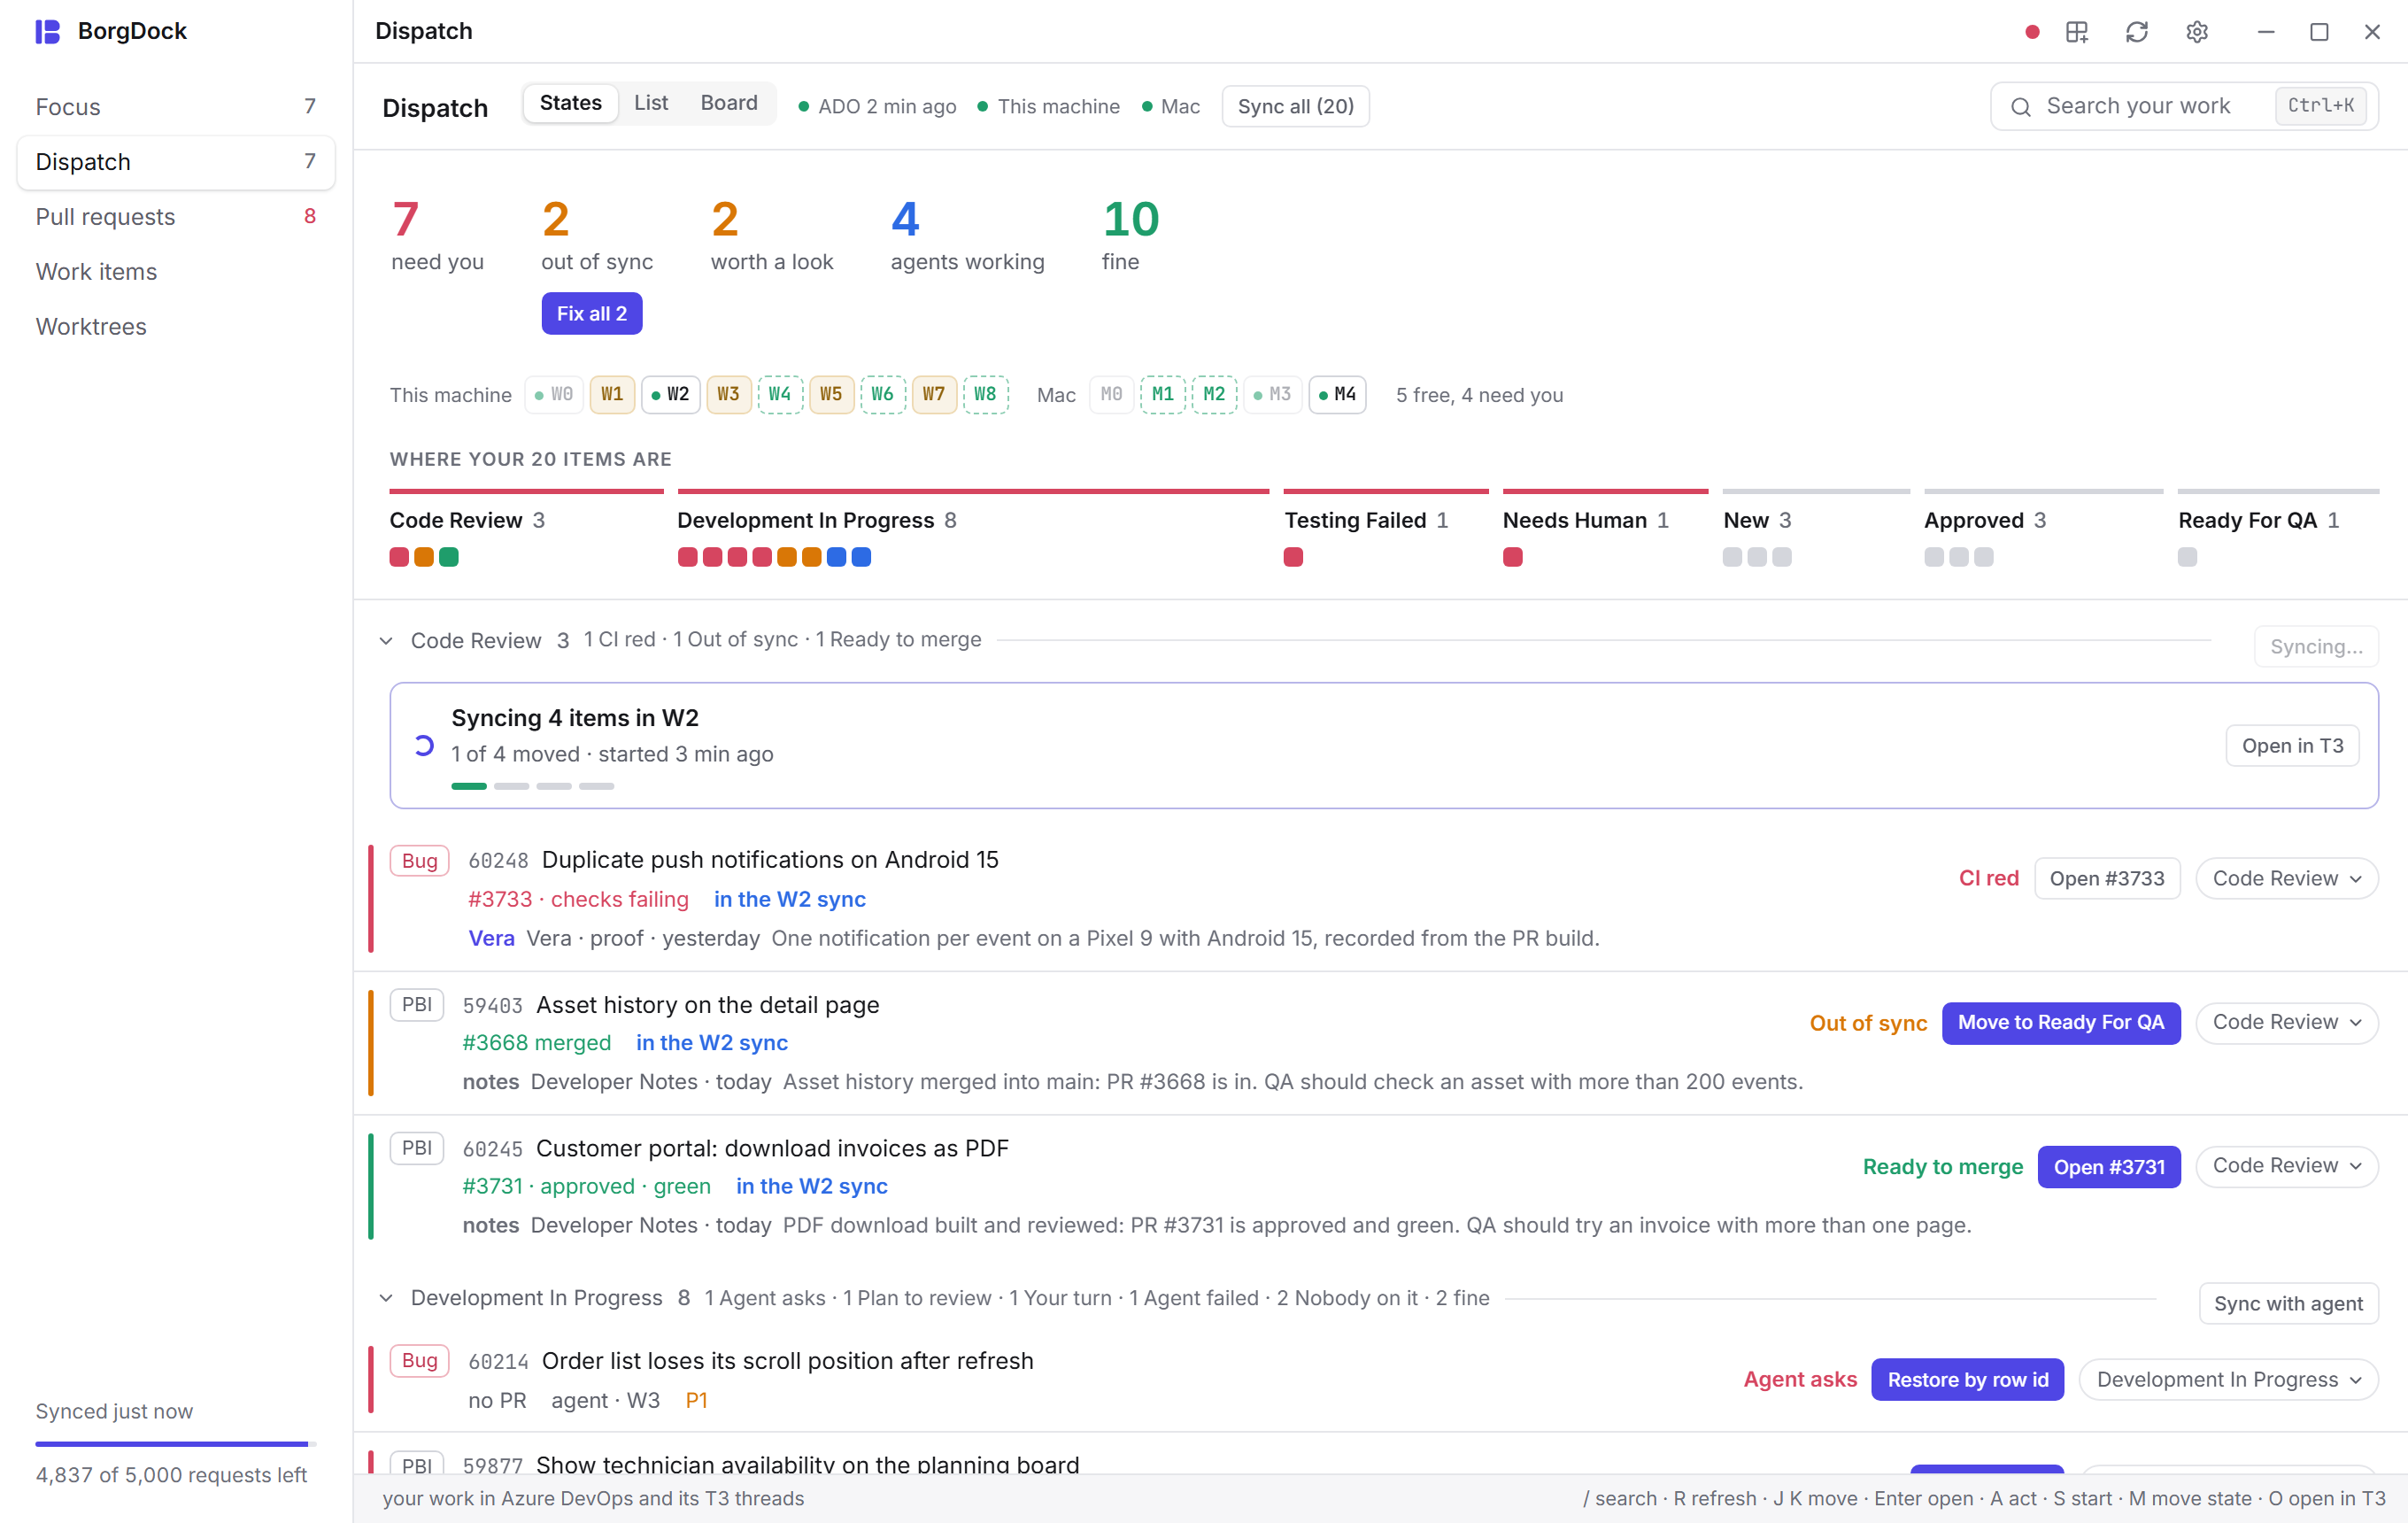Click Sync all (20) button
Image resolution: width=2408 pixels, height=1523 pixels.
pos(1296,106)
